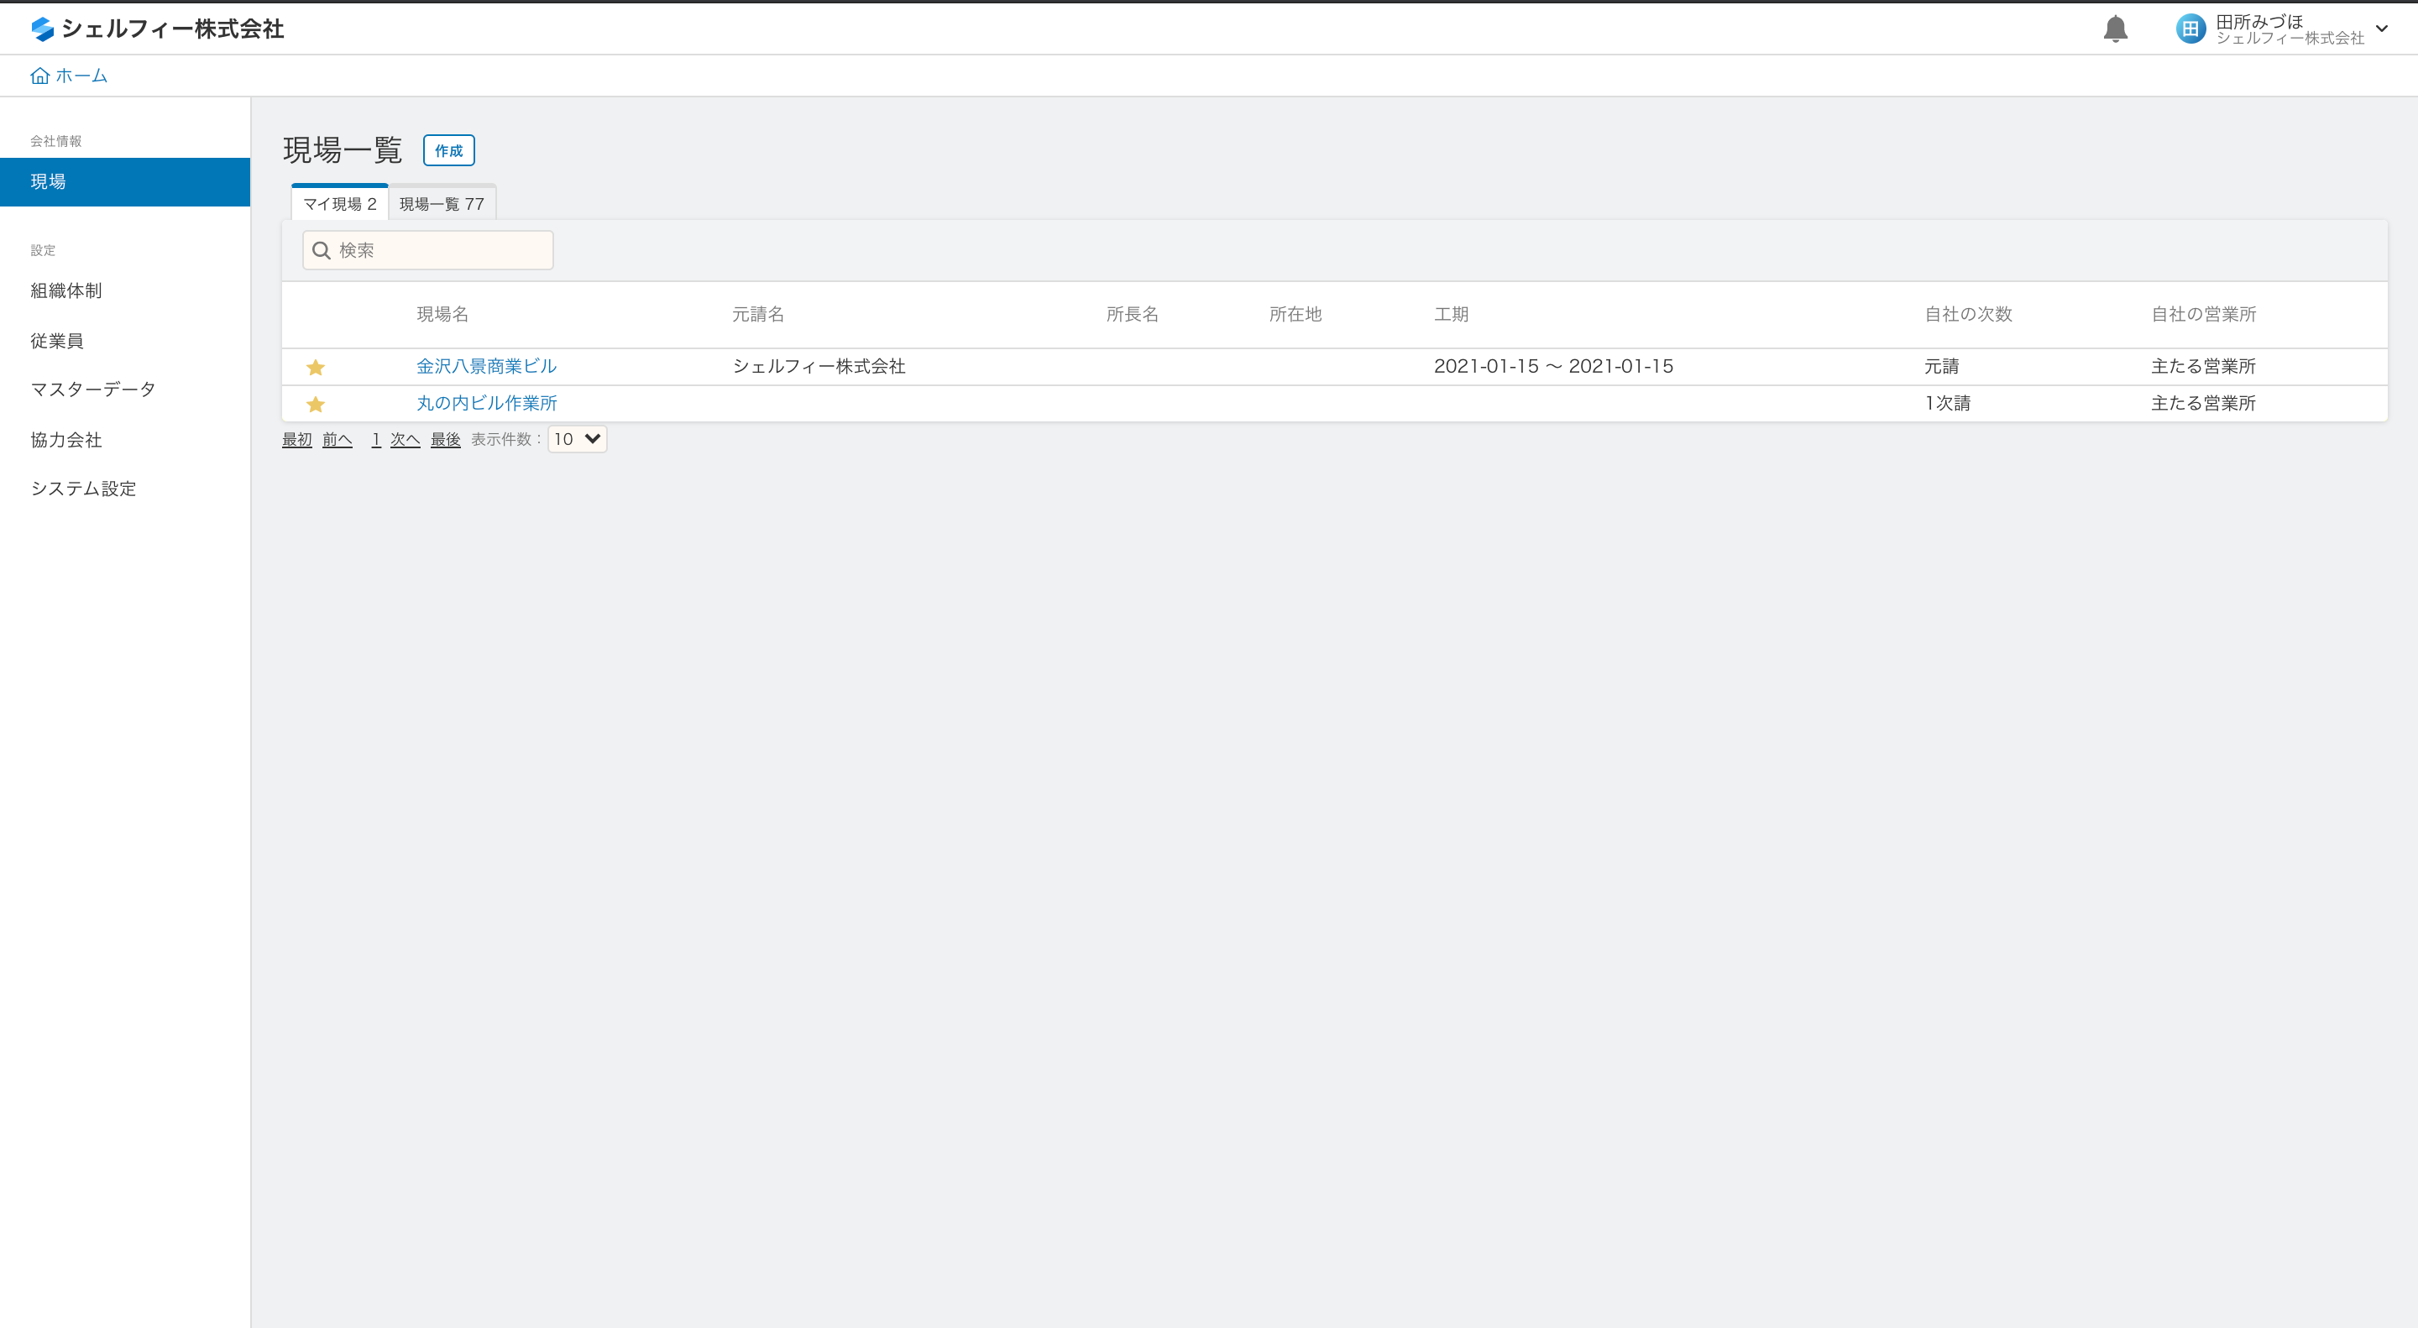The image size is (2418, 1328).
Task: Click page 1 in pagination
Action: click(375, 439)
